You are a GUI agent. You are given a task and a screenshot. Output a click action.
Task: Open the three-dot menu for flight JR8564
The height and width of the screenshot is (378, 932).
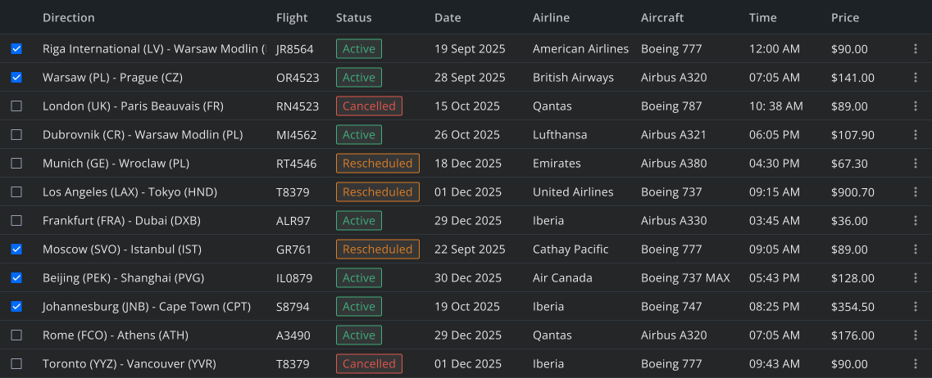point(916,48)
